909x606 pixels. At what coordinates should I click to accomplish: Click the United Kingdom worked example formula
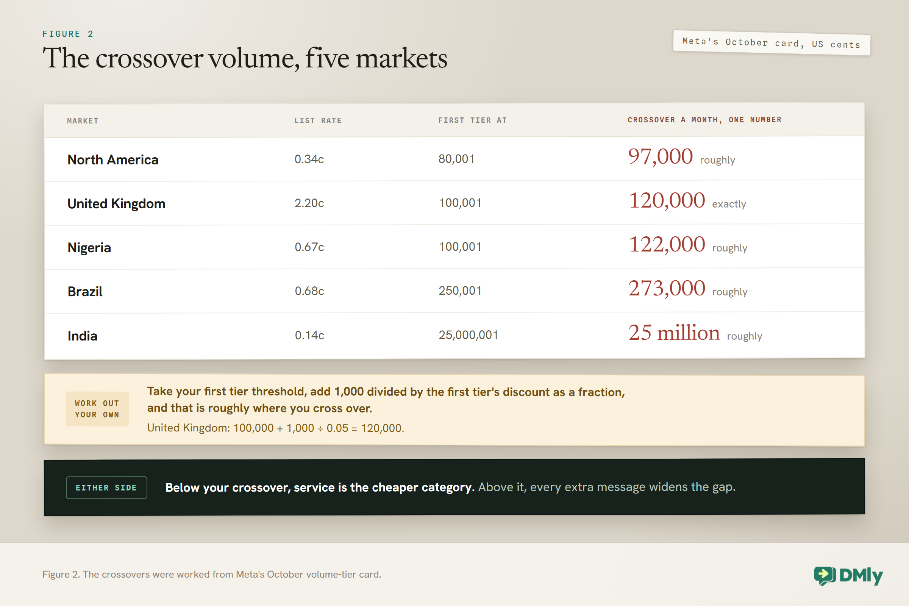tap(276, 428)
